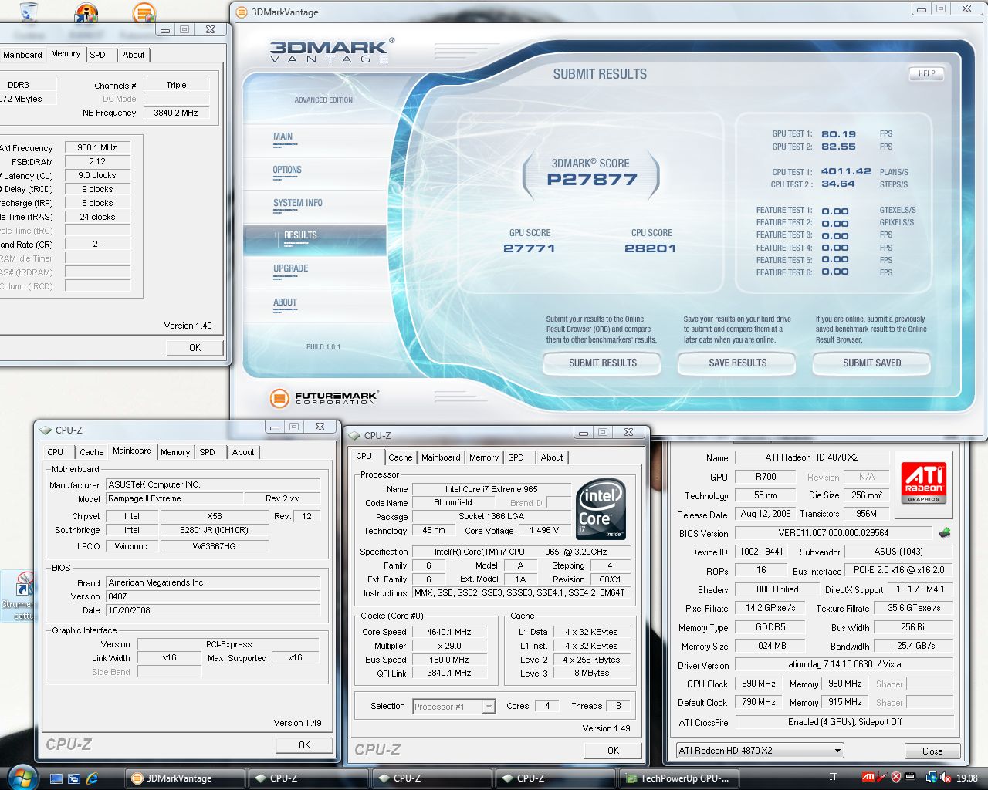Select Mainboard tab in processor CPU-Z window
Screen dimensions: 988x790
pyautogui.click(x=441, y=457)
